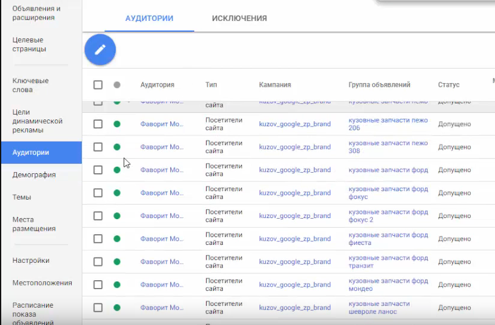Image resolution: width=495 pixels, height=325 pixels.
Task: Click green status dot for кузовные запчасти форд row
Action: [117, 170]
